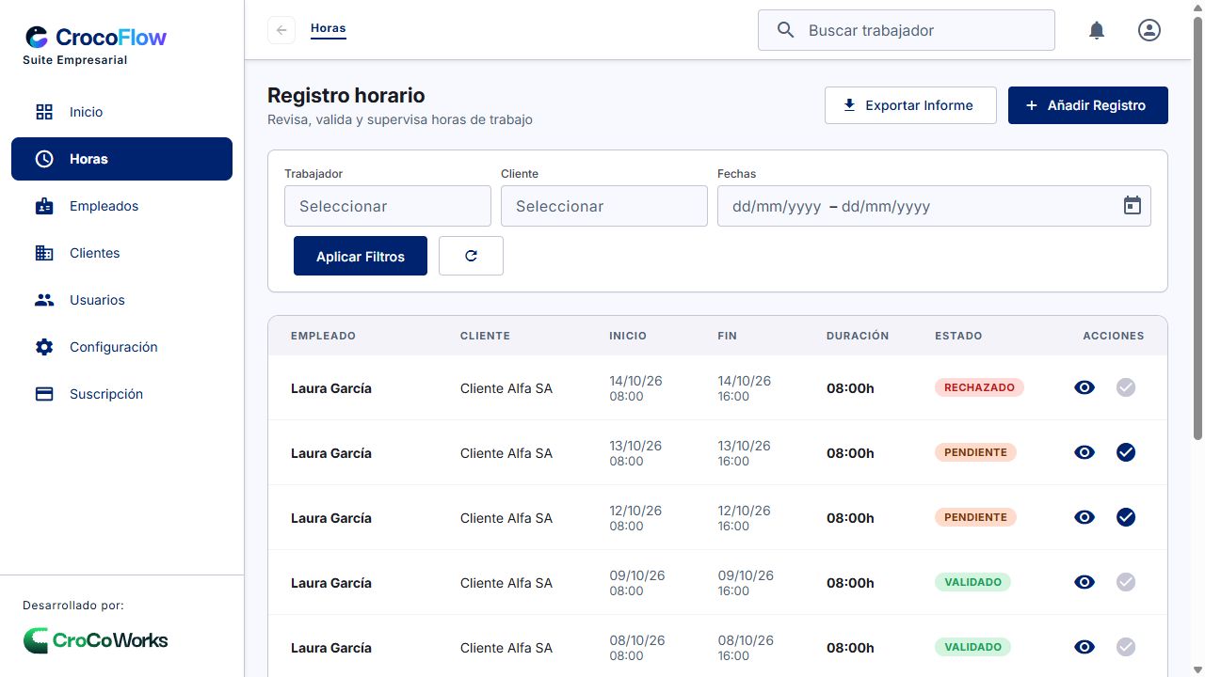Open Usuarios in the sidebar
The width and height of the screenshot is (1205, 677).
[121, 300]
